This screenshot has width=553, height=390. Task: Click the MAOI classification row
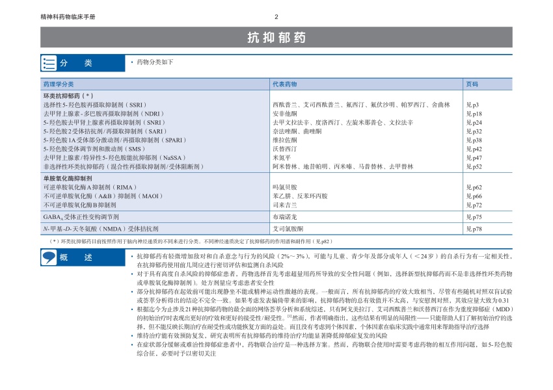[x=103, y=196]
